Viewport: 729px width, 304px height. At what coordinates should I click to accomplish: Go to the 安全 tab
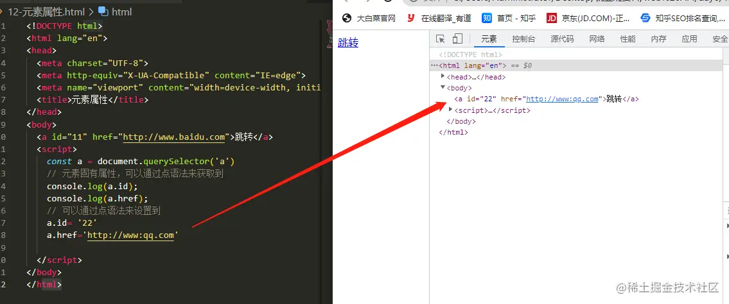[x=720, y=39]
